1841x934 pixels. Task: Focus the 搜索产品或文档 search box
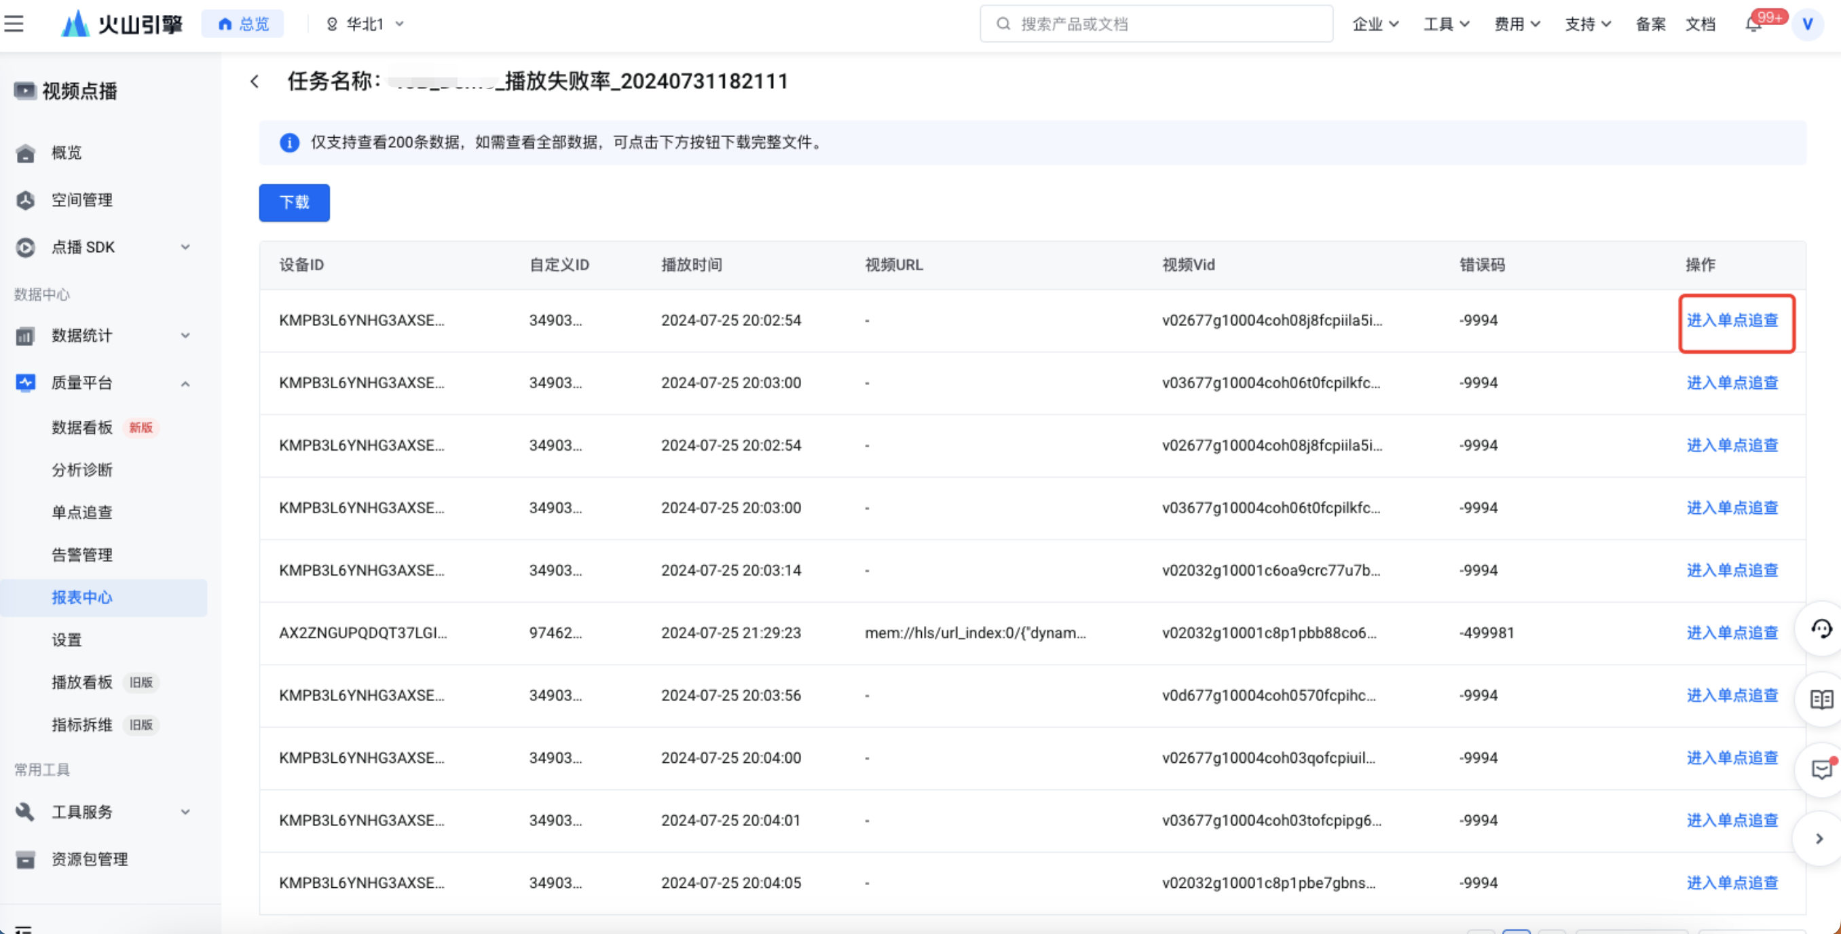[1155, 24]
